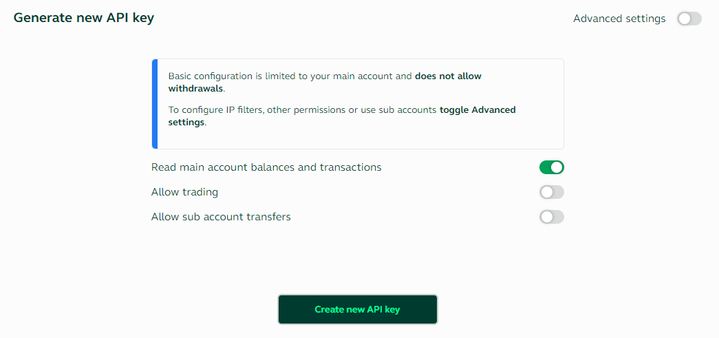Click the "Allow sub account transfers" label
Image resolution: width=719 pixels, height=338 pixels.
(221, 217)
